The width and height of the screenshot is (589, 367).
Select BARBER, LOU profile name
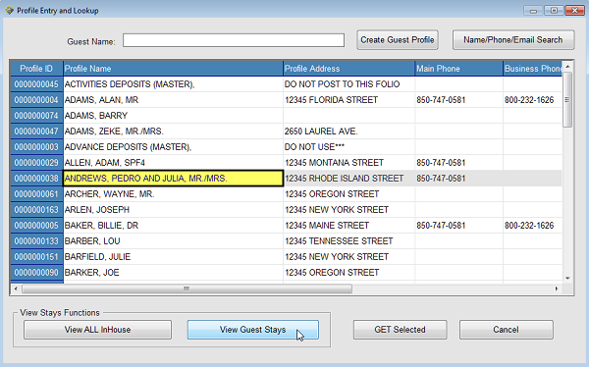pyautogui.click(x=173, y=241)
